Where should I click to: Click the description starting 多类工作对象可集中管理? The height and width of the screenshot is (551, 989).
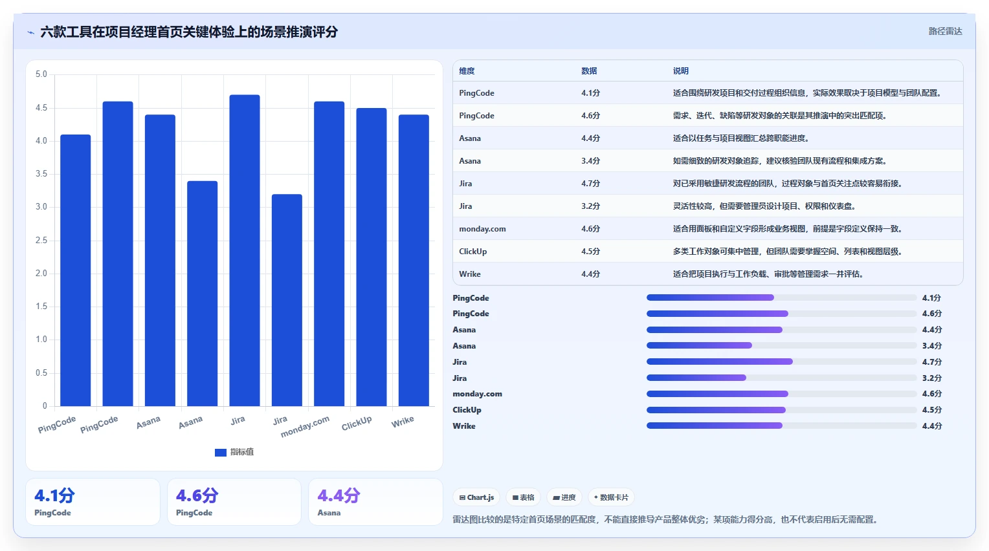tap(787, 252)
